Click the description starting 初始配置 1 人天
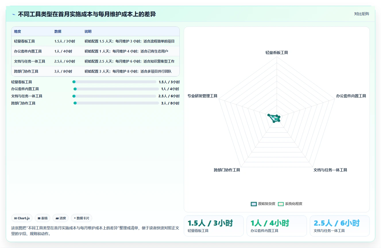381x248 pixels. 126,51
